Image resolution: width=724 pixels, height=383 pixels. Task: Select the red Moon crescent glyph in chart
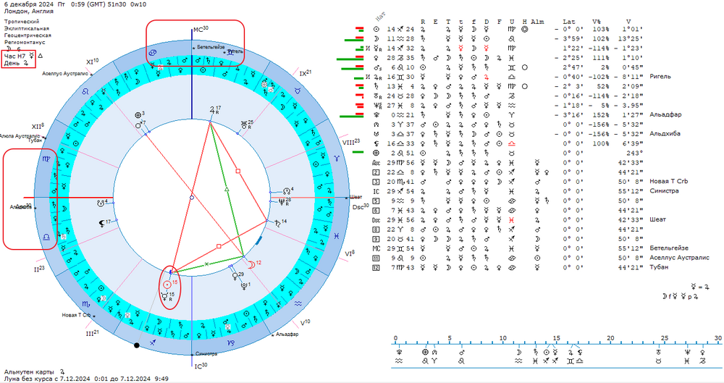point(251,265)
